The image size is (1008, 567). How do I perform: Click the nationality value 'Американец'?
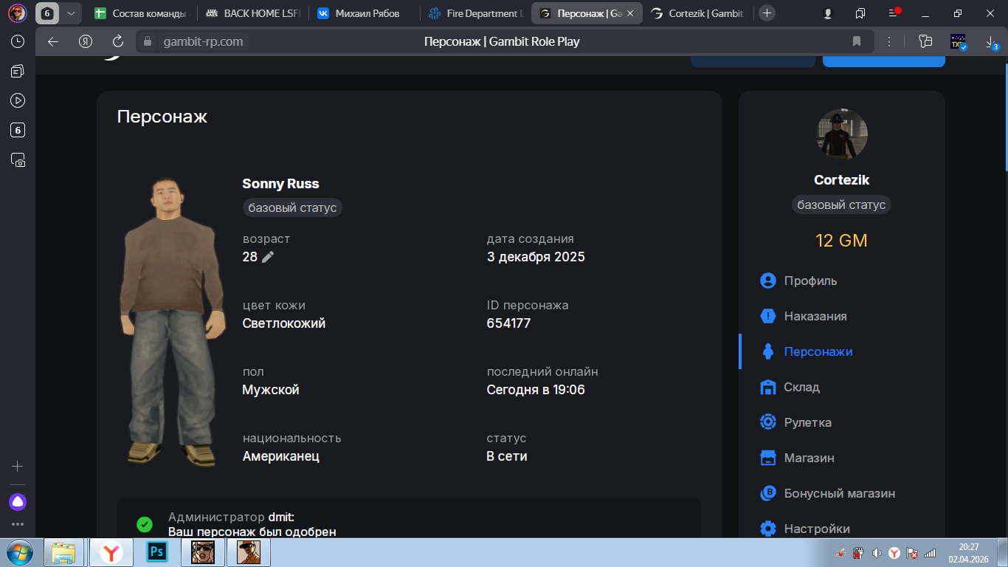[281, 456]
